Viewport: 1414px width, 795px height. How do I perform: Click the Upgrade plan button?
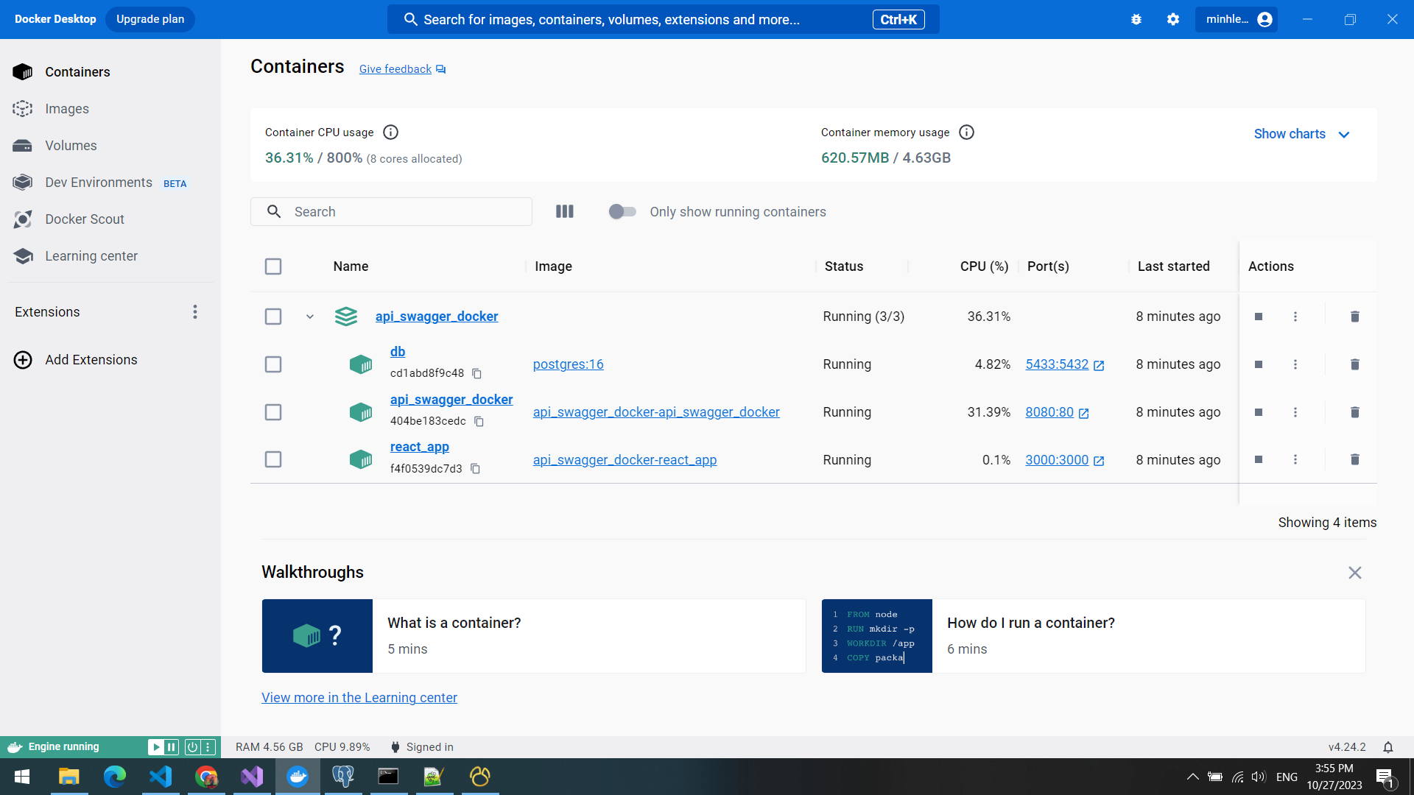click(x=150, y=19)
